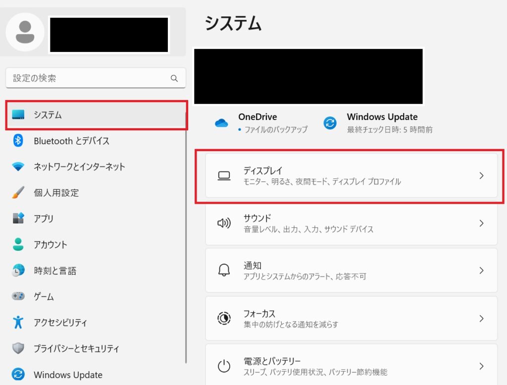Click the 設定の検索 search field

[x=96, y=78]
